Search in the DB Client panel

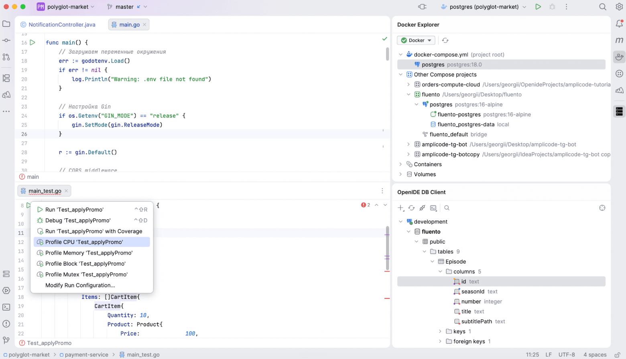[x=447, y=208]
